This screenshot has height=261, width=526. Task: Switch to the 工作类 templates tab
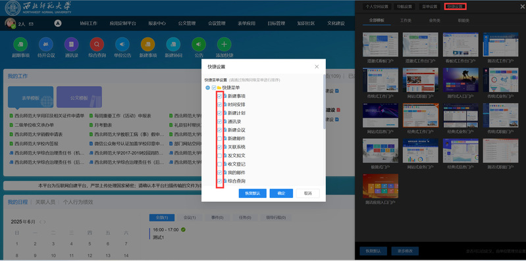coord(406,20)
